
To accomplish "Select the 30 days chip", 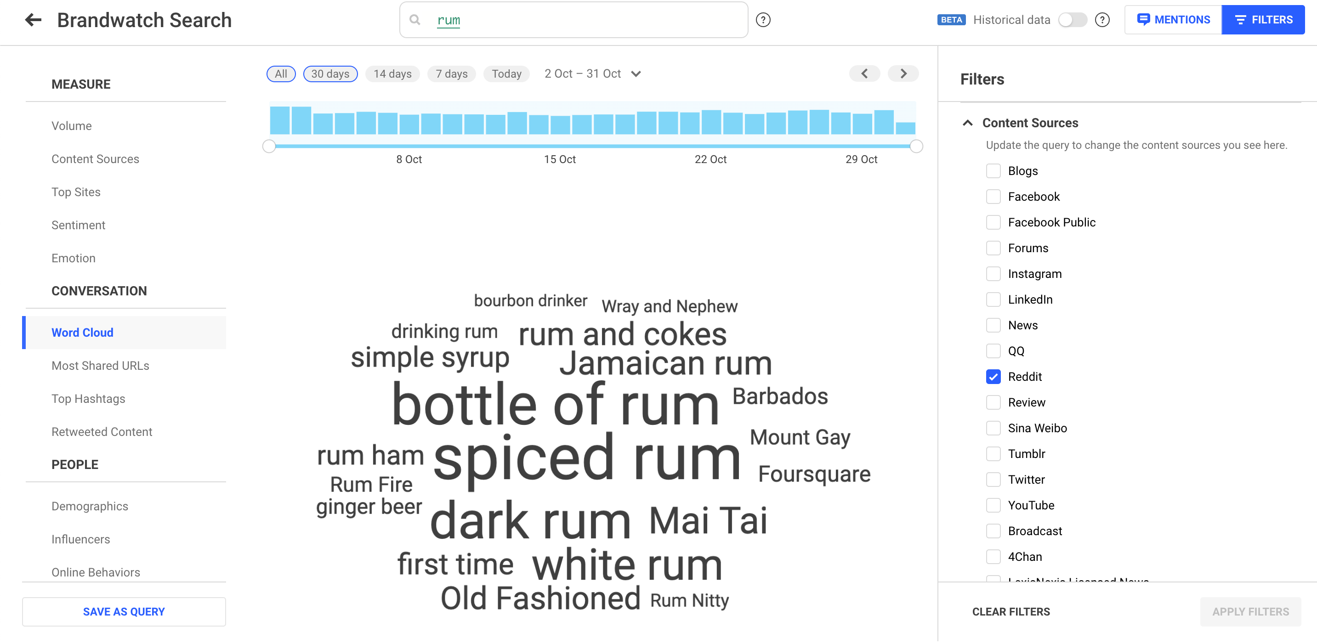I will click(330, 73).
